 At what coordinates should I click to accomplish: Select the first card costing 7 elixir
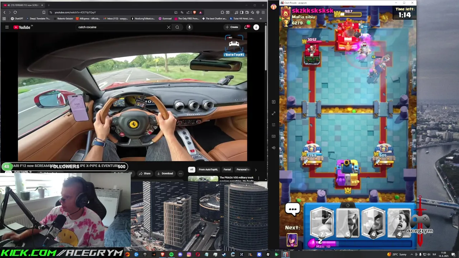(322, 223)
